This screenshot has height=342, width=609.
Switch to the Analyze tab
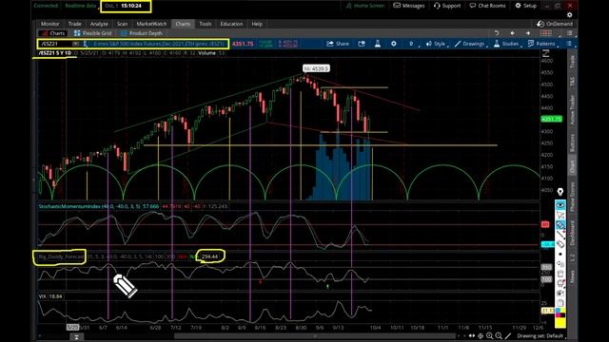tap(99, 24)
